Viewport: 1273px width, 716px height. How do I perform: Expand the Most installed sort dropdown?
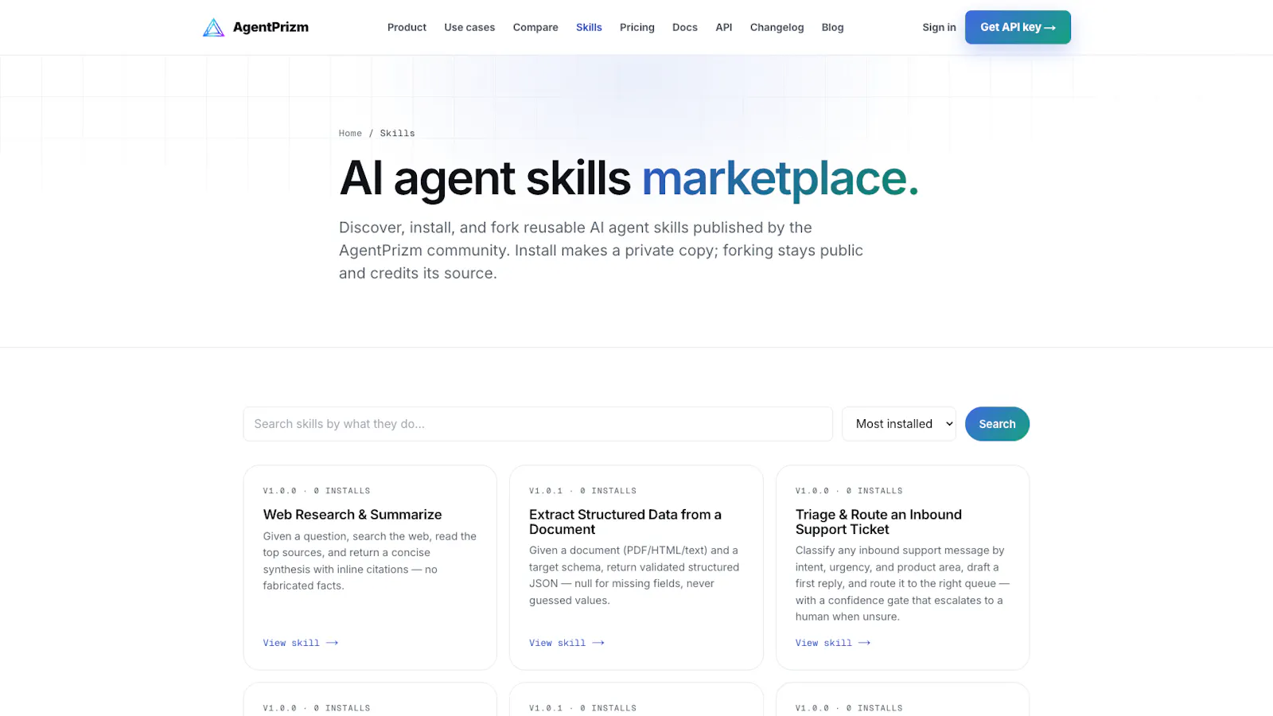pyautogui.click(x=899, y=424)
